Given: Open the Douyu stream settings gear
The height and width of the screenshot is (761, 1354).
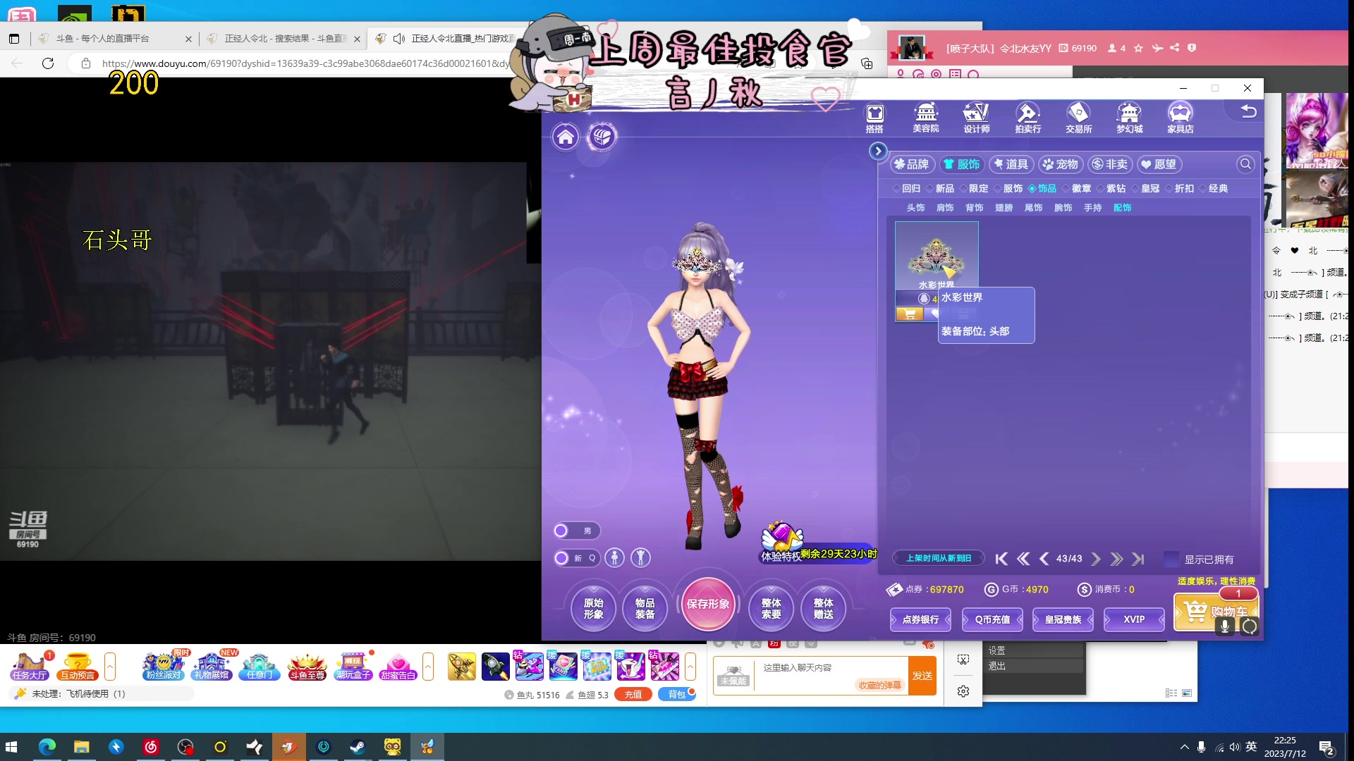Looking at the screenshot, I should [x=963, y=691].
